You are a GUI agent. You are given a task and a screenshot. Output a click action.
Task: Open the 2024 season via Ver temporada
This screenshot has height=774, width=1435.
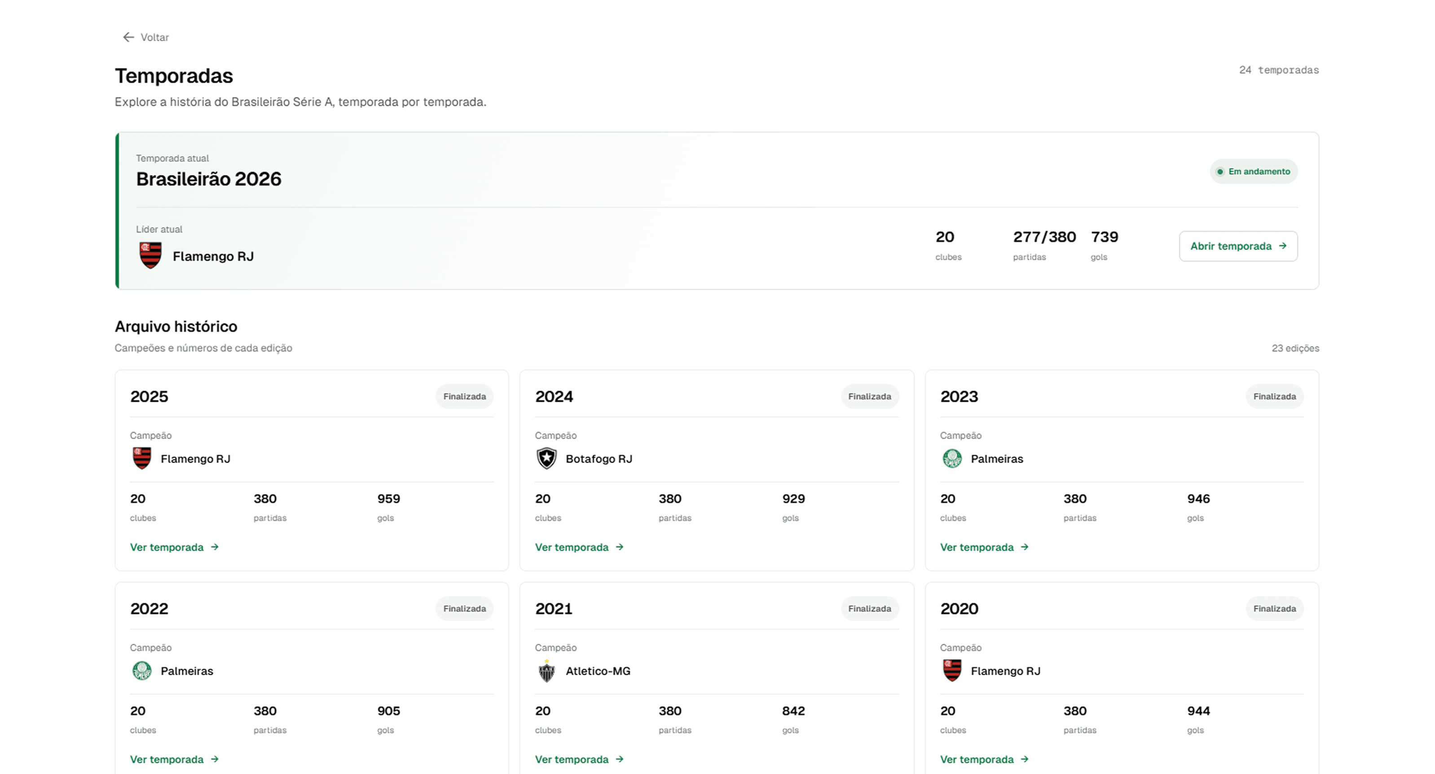579,547
